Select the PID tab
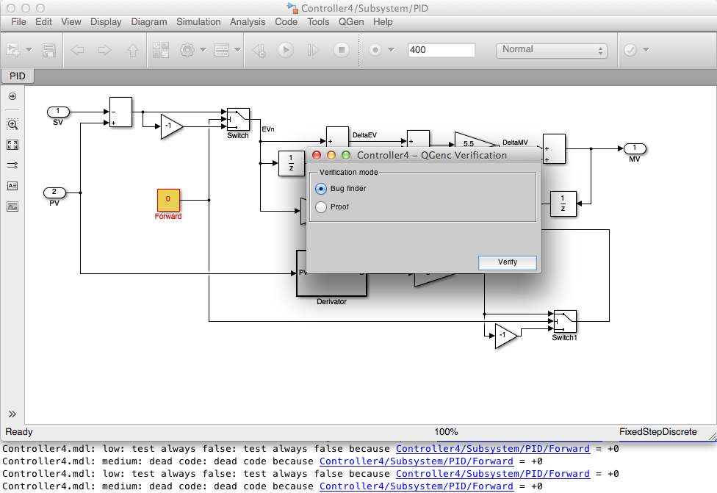The image size is (717, 493). 18,76
